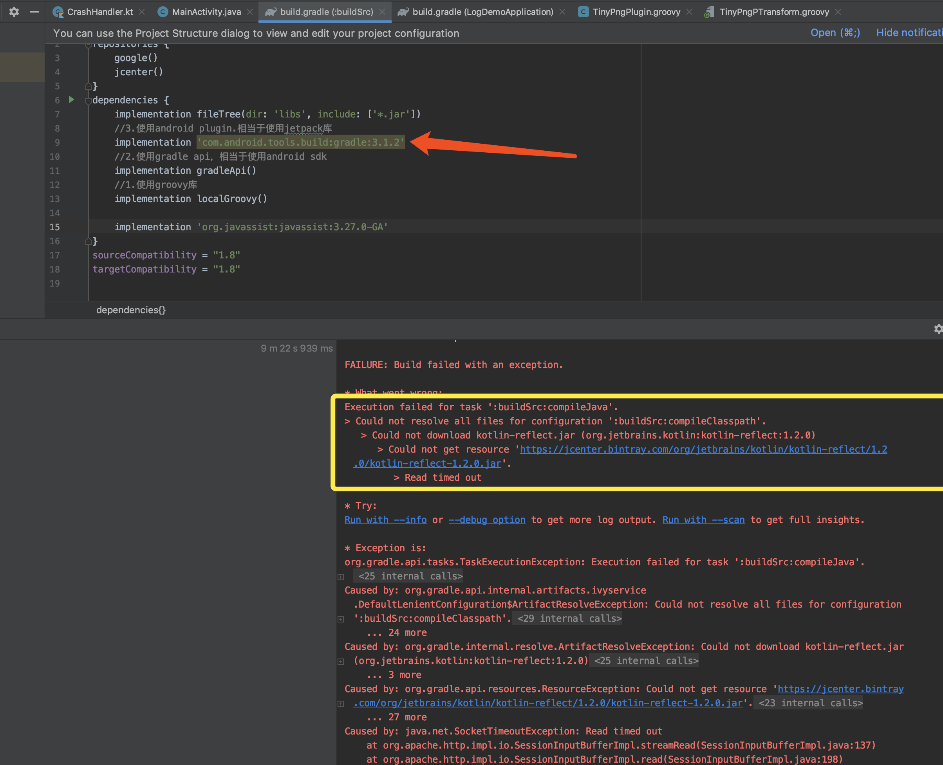Click dependencies{} breadcrumb
The height and width of the screenshot is (765, 943).
pyautogui.click(x=131, y=310)
